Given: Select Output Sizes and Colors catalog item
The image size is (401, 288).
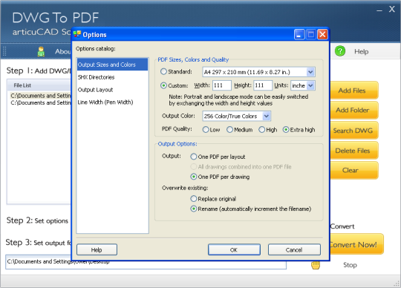Looking at the screenshot, I should tap(113, 65).
